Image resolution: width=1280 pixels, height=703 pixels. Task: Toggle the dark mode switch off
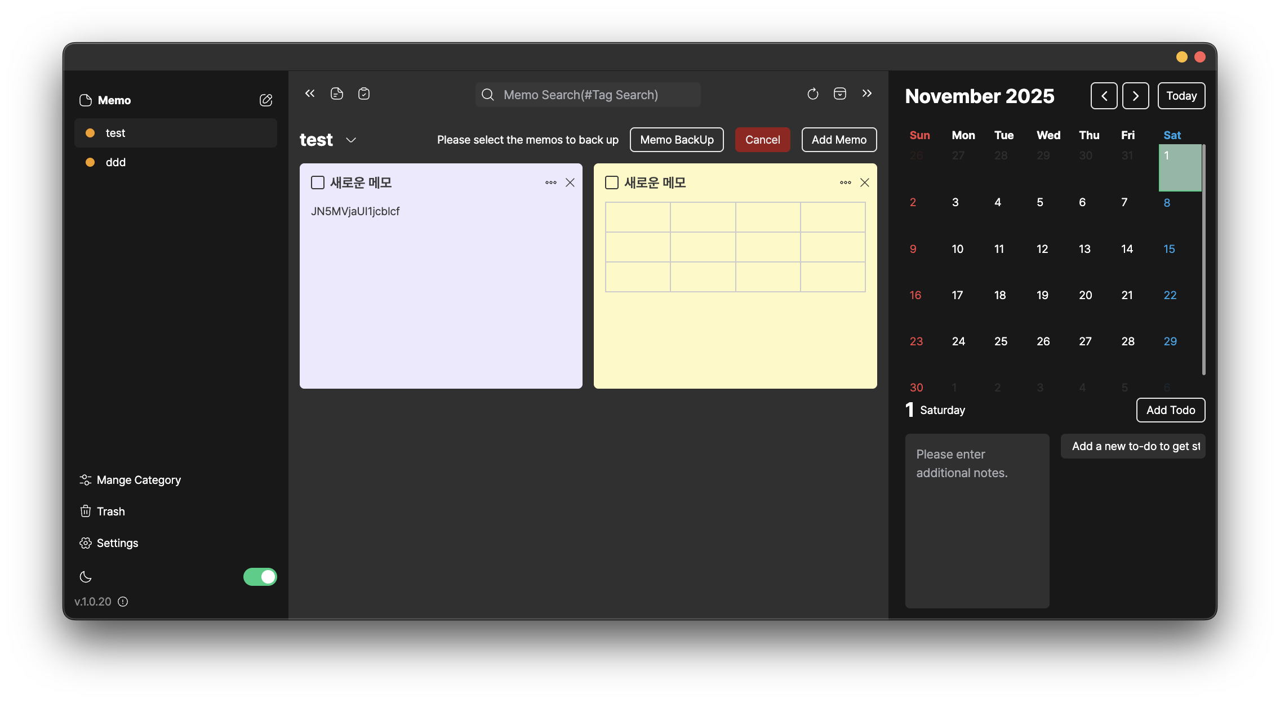(260, 577)
